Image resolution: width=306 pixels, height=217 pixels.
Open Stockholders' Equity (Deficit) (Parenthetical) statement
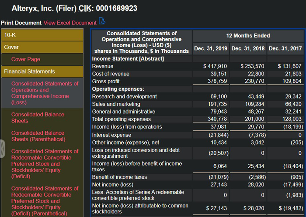point(45,201)
